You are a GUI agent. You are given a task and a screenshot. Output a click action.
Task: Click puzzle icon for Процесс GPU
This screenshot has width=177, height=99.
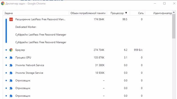11,57
